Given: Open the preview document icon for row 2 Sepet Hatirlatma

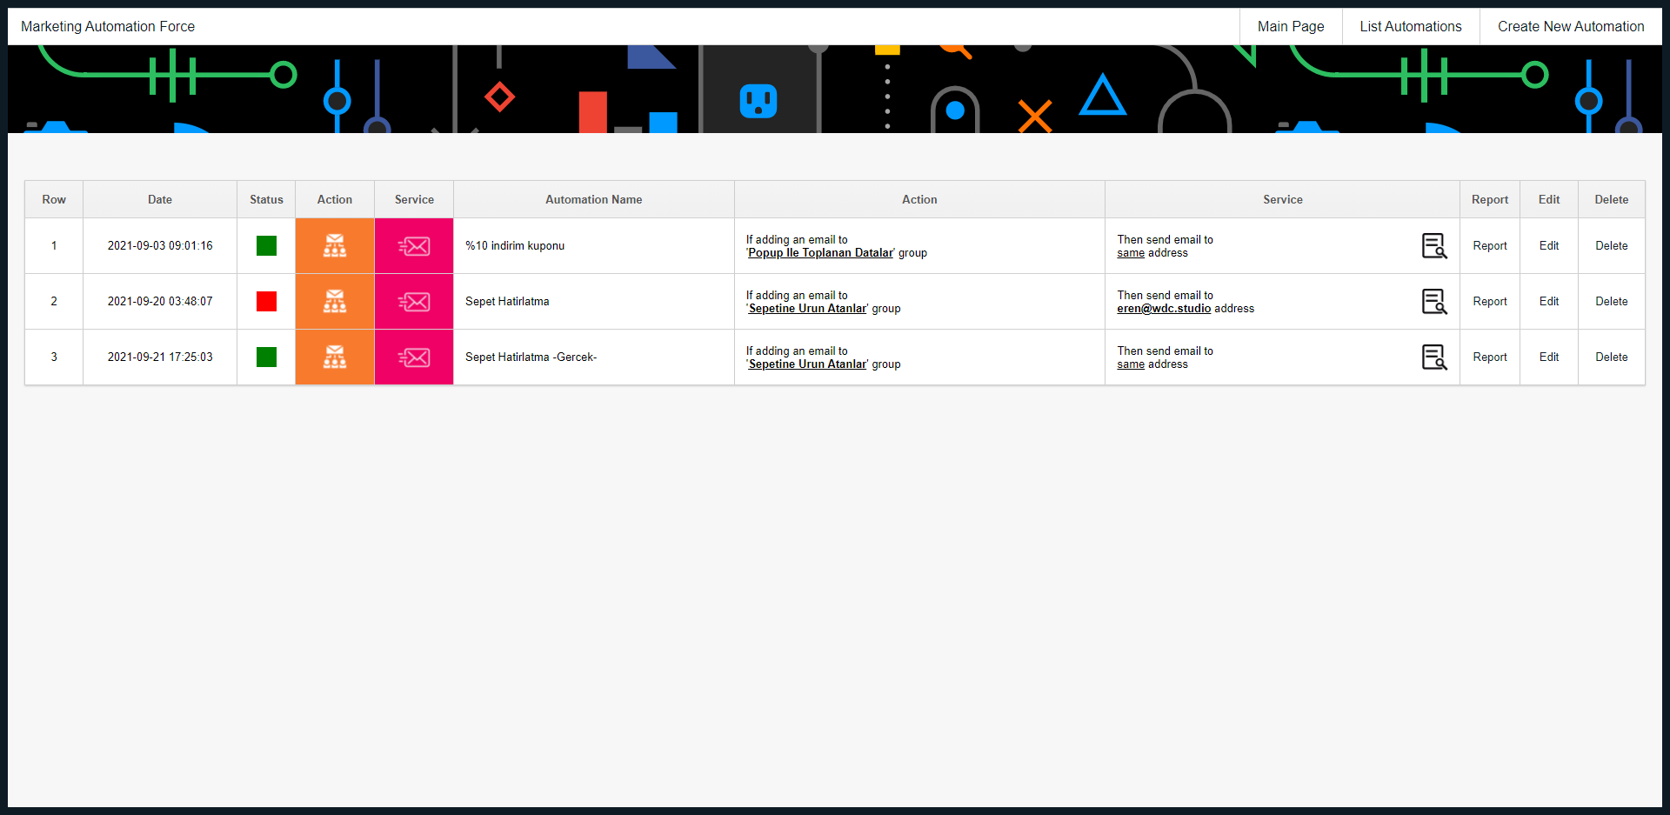Looking at the screenshot, I should tap(1434, 302).
